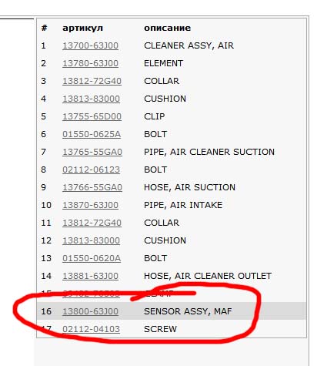Open part number 13700-63J00 link
The image size is (317, 366).
coord(90,45)
